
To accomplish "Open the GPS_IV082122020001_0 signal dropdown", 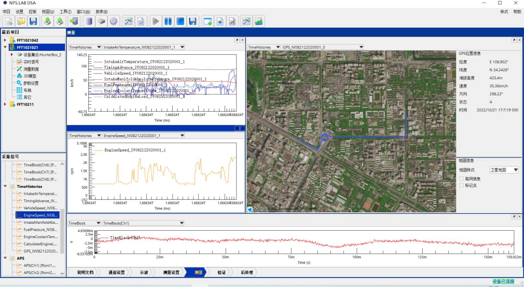I will (323, 47).
